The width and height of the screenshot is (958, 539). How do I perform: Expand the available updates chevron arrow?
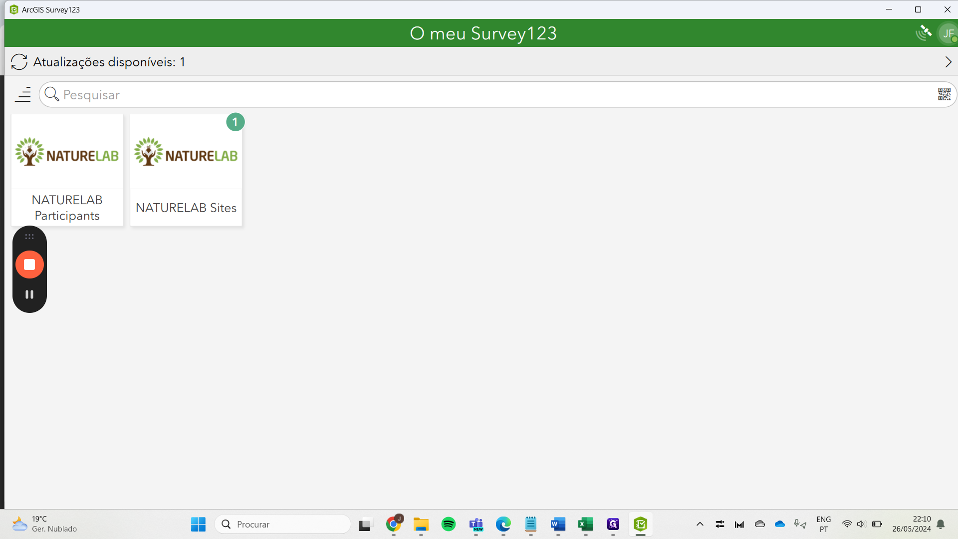(x=948, y=62)
